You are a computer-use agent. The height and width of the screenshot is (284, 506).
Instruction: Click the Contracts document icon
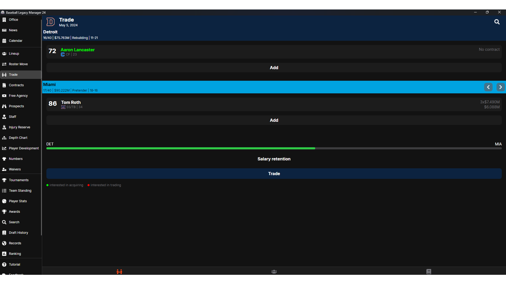pyautogui.click(x=4, y=85)
